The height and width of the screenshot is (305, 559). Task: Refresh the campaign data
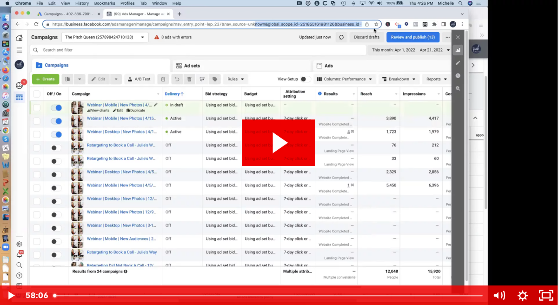pyautogui.click(x=341, y=37)
